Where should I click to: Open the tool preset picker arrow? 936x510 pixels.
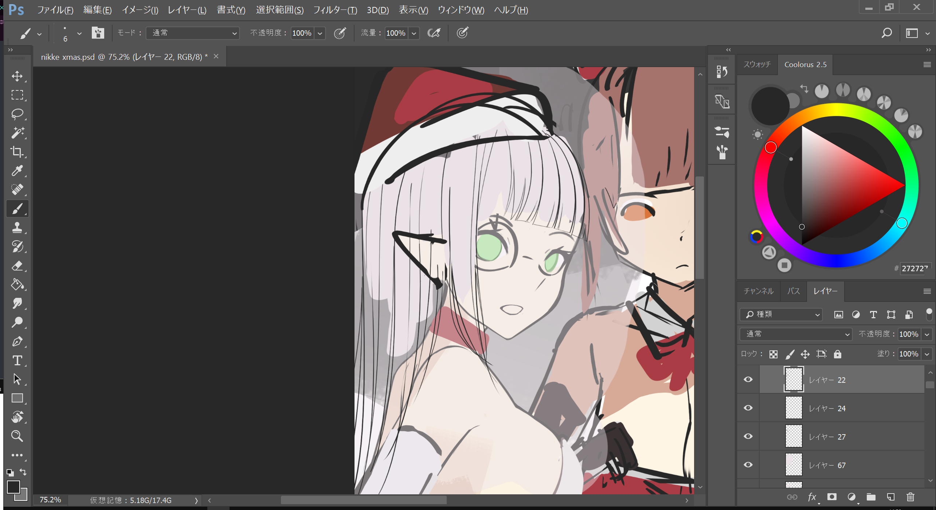coord(39,34)
